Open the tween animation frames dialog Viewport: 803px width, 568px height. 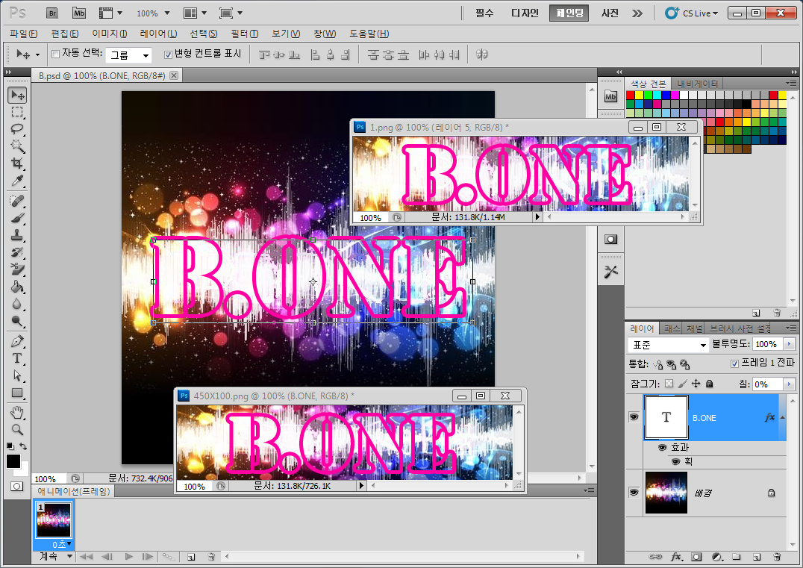[x=167, y=556]
